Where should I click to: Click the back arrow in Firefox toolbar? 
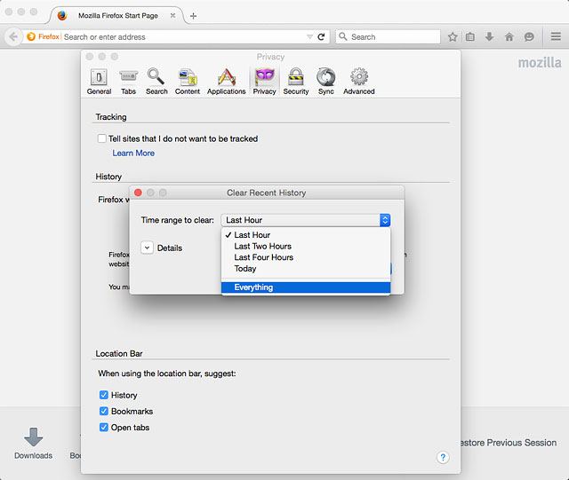(13, 36)
